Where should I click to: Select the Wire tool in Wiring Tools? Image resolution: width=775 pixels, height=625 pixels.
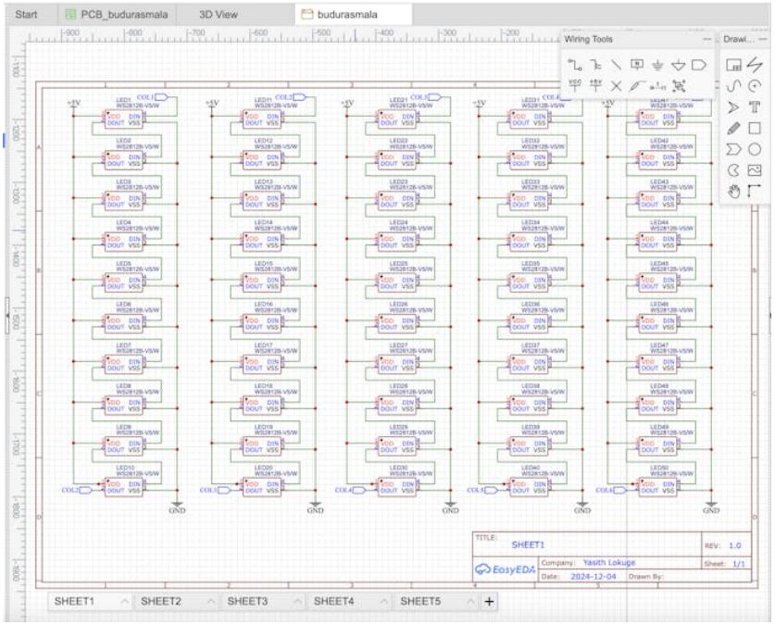(x=574, y=64)
